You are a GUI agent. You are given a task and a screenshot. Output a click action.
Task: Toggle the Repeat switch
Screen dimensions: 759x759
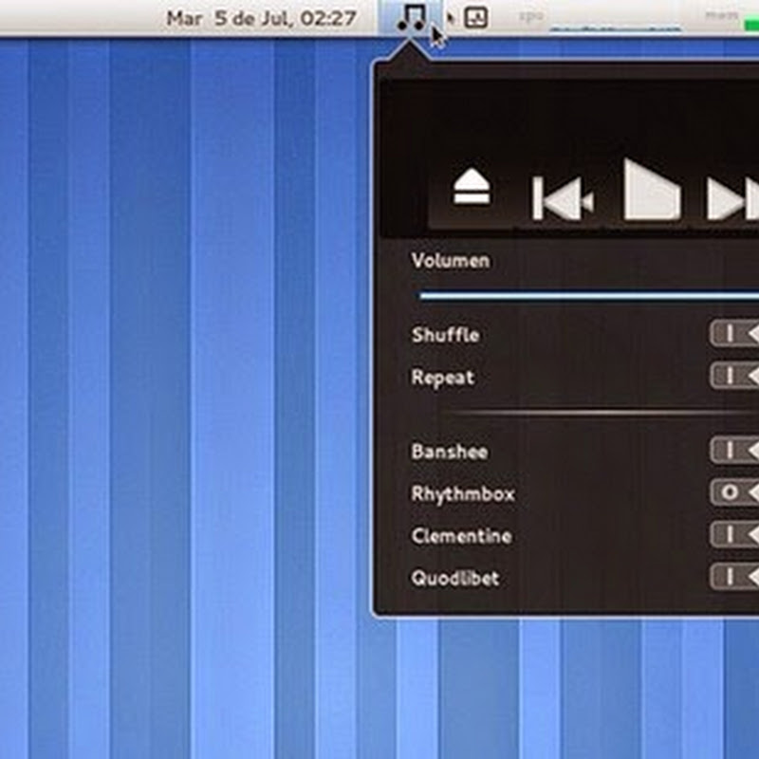[734, 375]
